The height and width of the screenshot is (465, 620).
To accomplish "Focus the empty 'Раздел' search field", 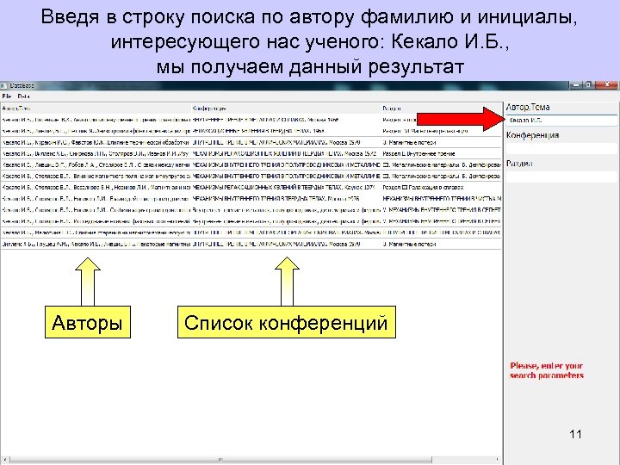I will tap(561, 177).
